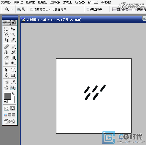Select the Polygonal Lasso tool

click(6, 34)
